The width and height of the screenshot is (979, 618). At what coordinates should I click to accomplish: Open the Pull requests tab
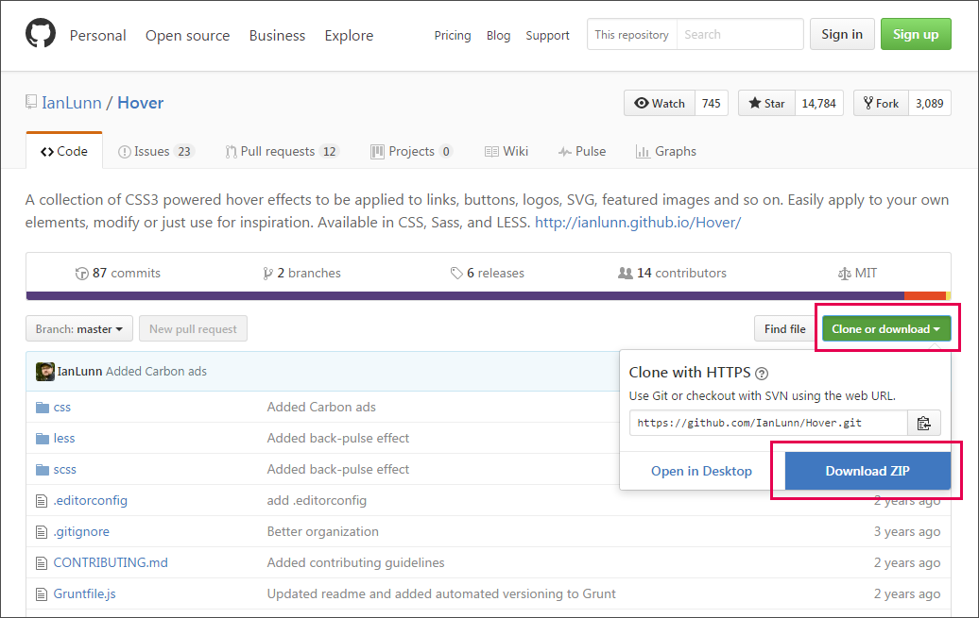click(x=283, y=152)
